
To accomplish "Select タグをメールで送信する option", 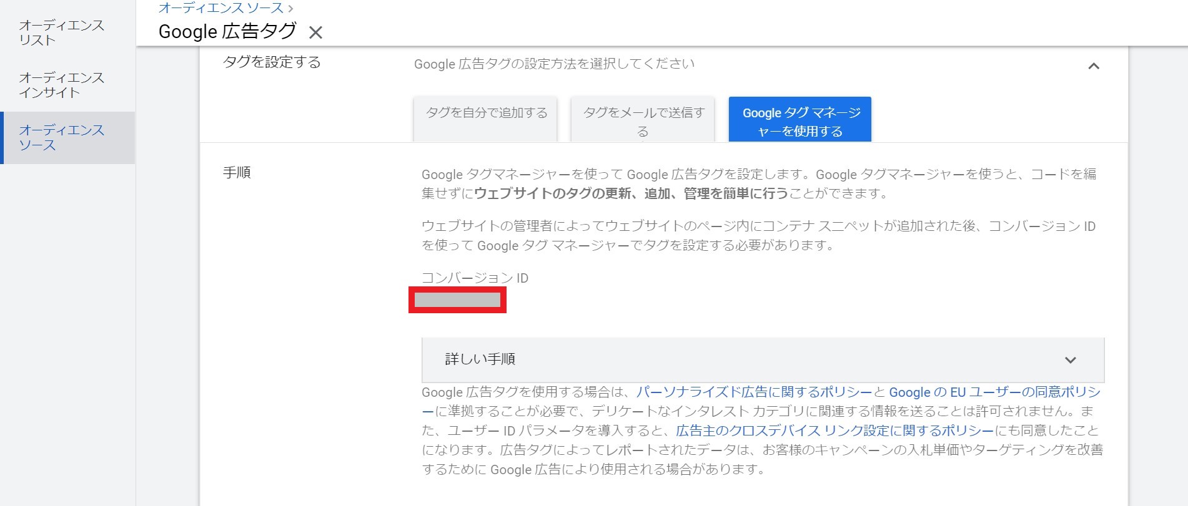I will 643,119.
